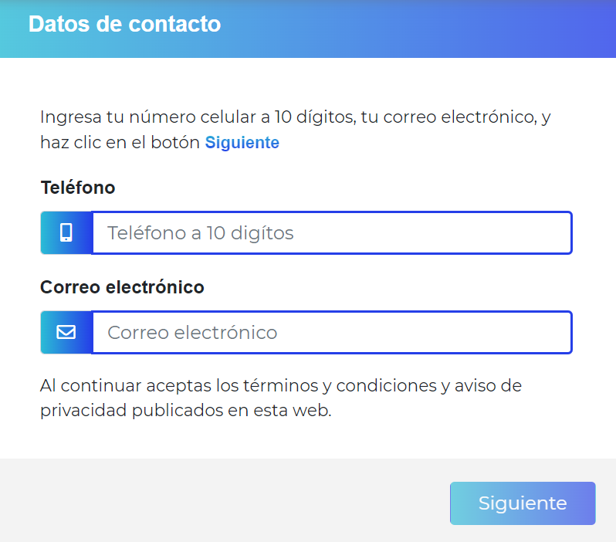616x542 pixels.
Task: Click the blue Siguiente text in instructions
Action: pyautogui.click(x=242, y=143)
